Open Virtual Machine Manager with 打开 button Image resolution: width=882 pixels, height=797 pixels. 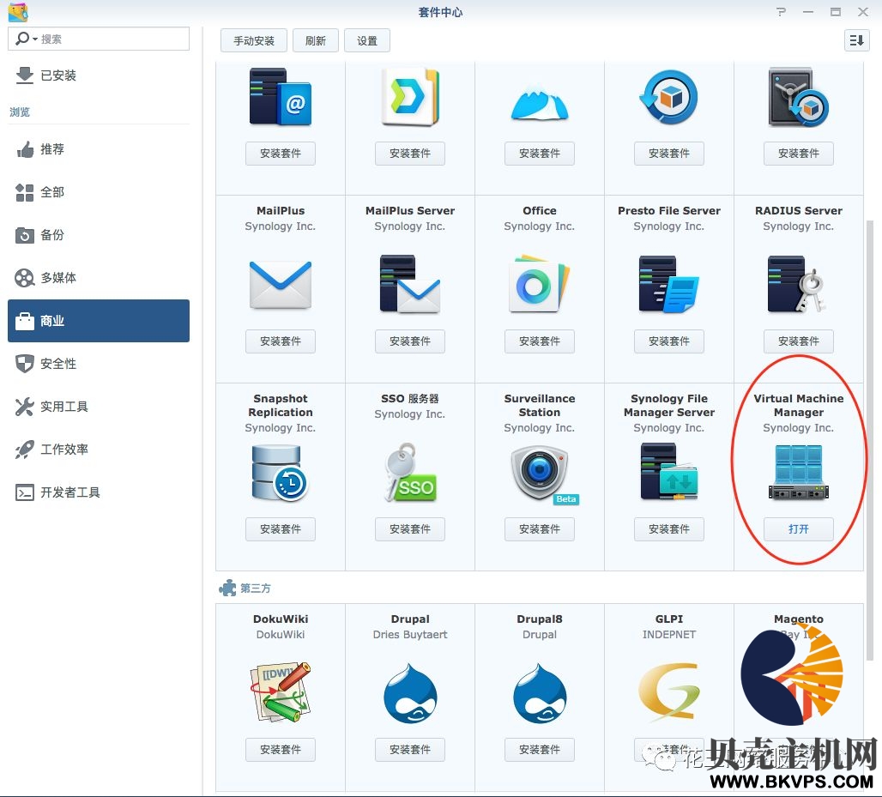click(798, 529)
